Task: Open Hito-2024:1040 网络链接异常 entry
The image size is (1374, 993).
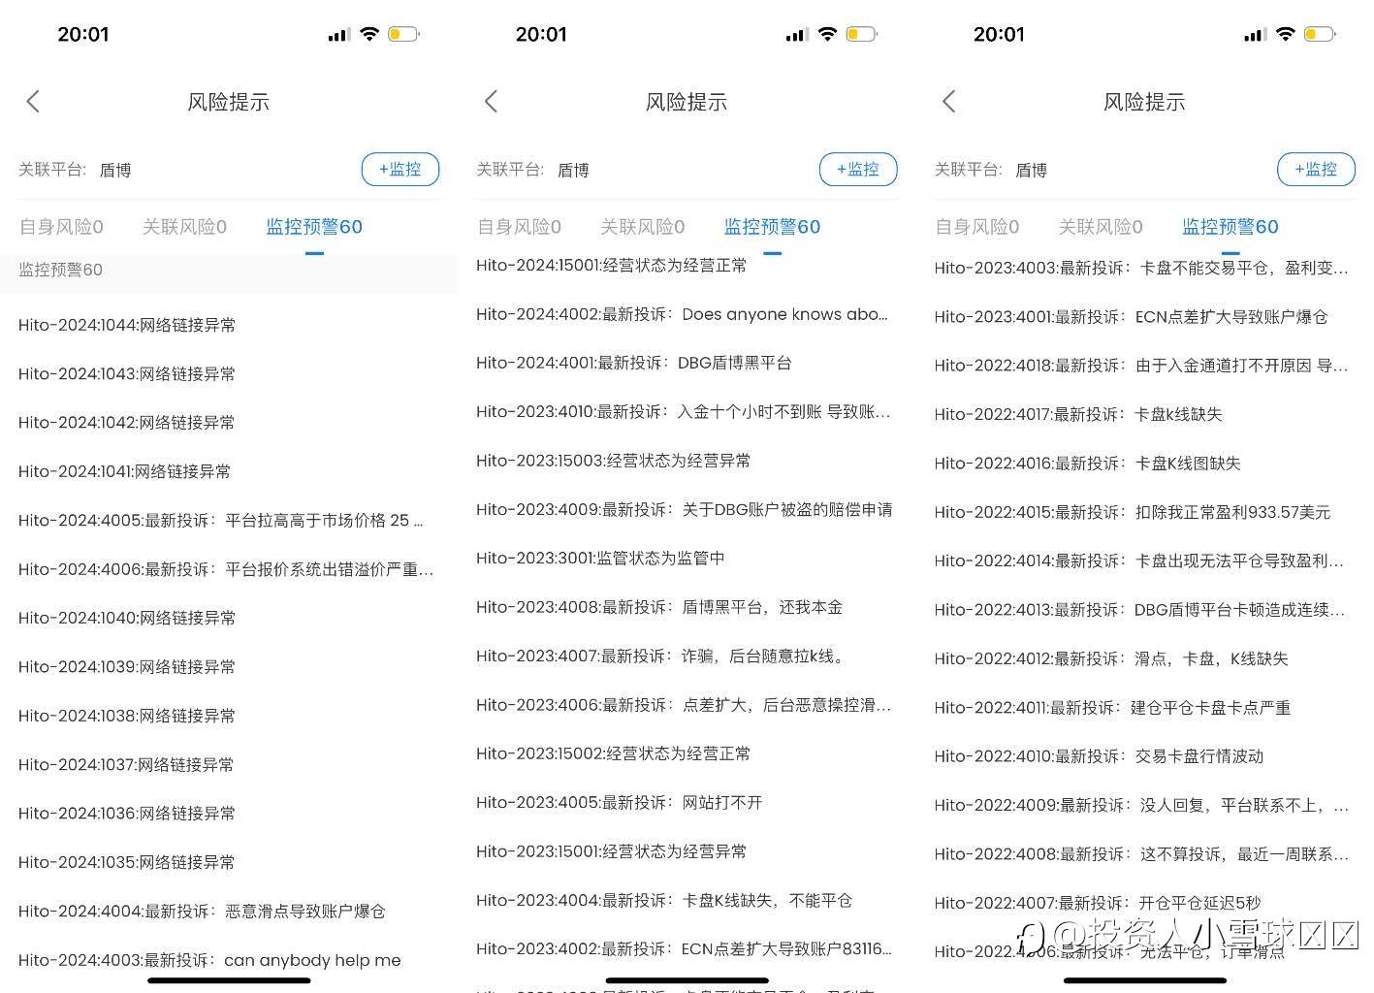Action: tap(127, 618)
